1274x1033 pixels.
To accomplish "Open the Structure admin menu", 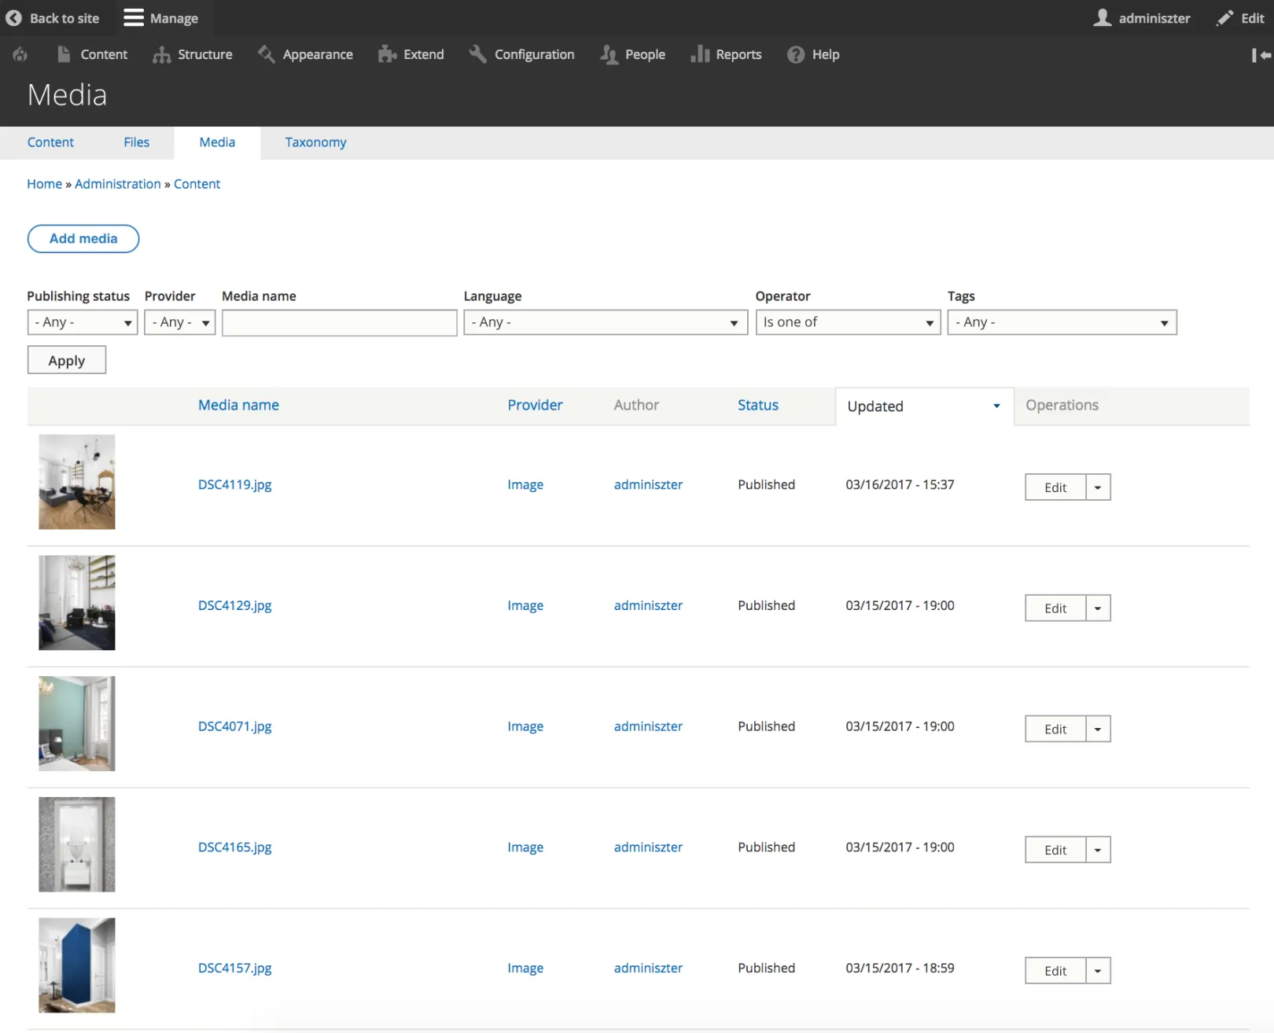I will click(x=193, y=54).
